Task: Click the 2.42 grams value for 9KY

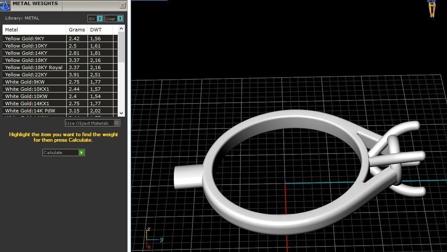Action: (74, 39)
